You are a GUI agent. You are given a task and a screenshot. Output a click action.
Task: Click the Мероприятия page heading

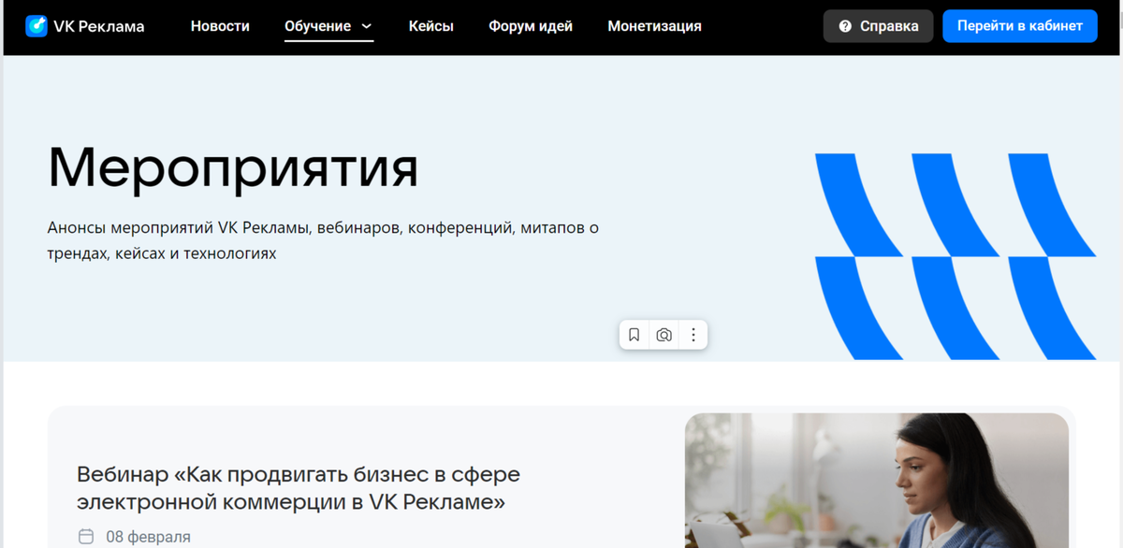coord(233,168)
